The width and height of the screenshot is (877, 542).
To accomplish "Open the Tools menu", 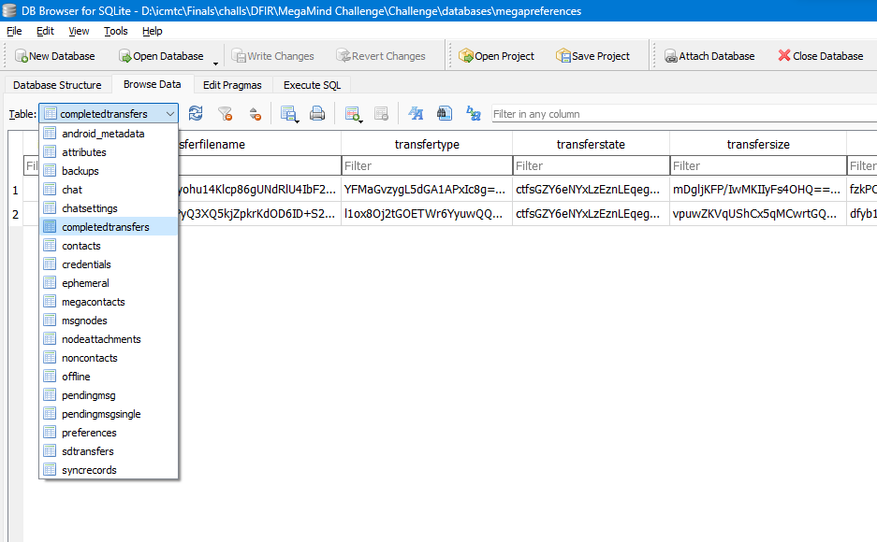I will pyautogui.click(x=116, y=31).
